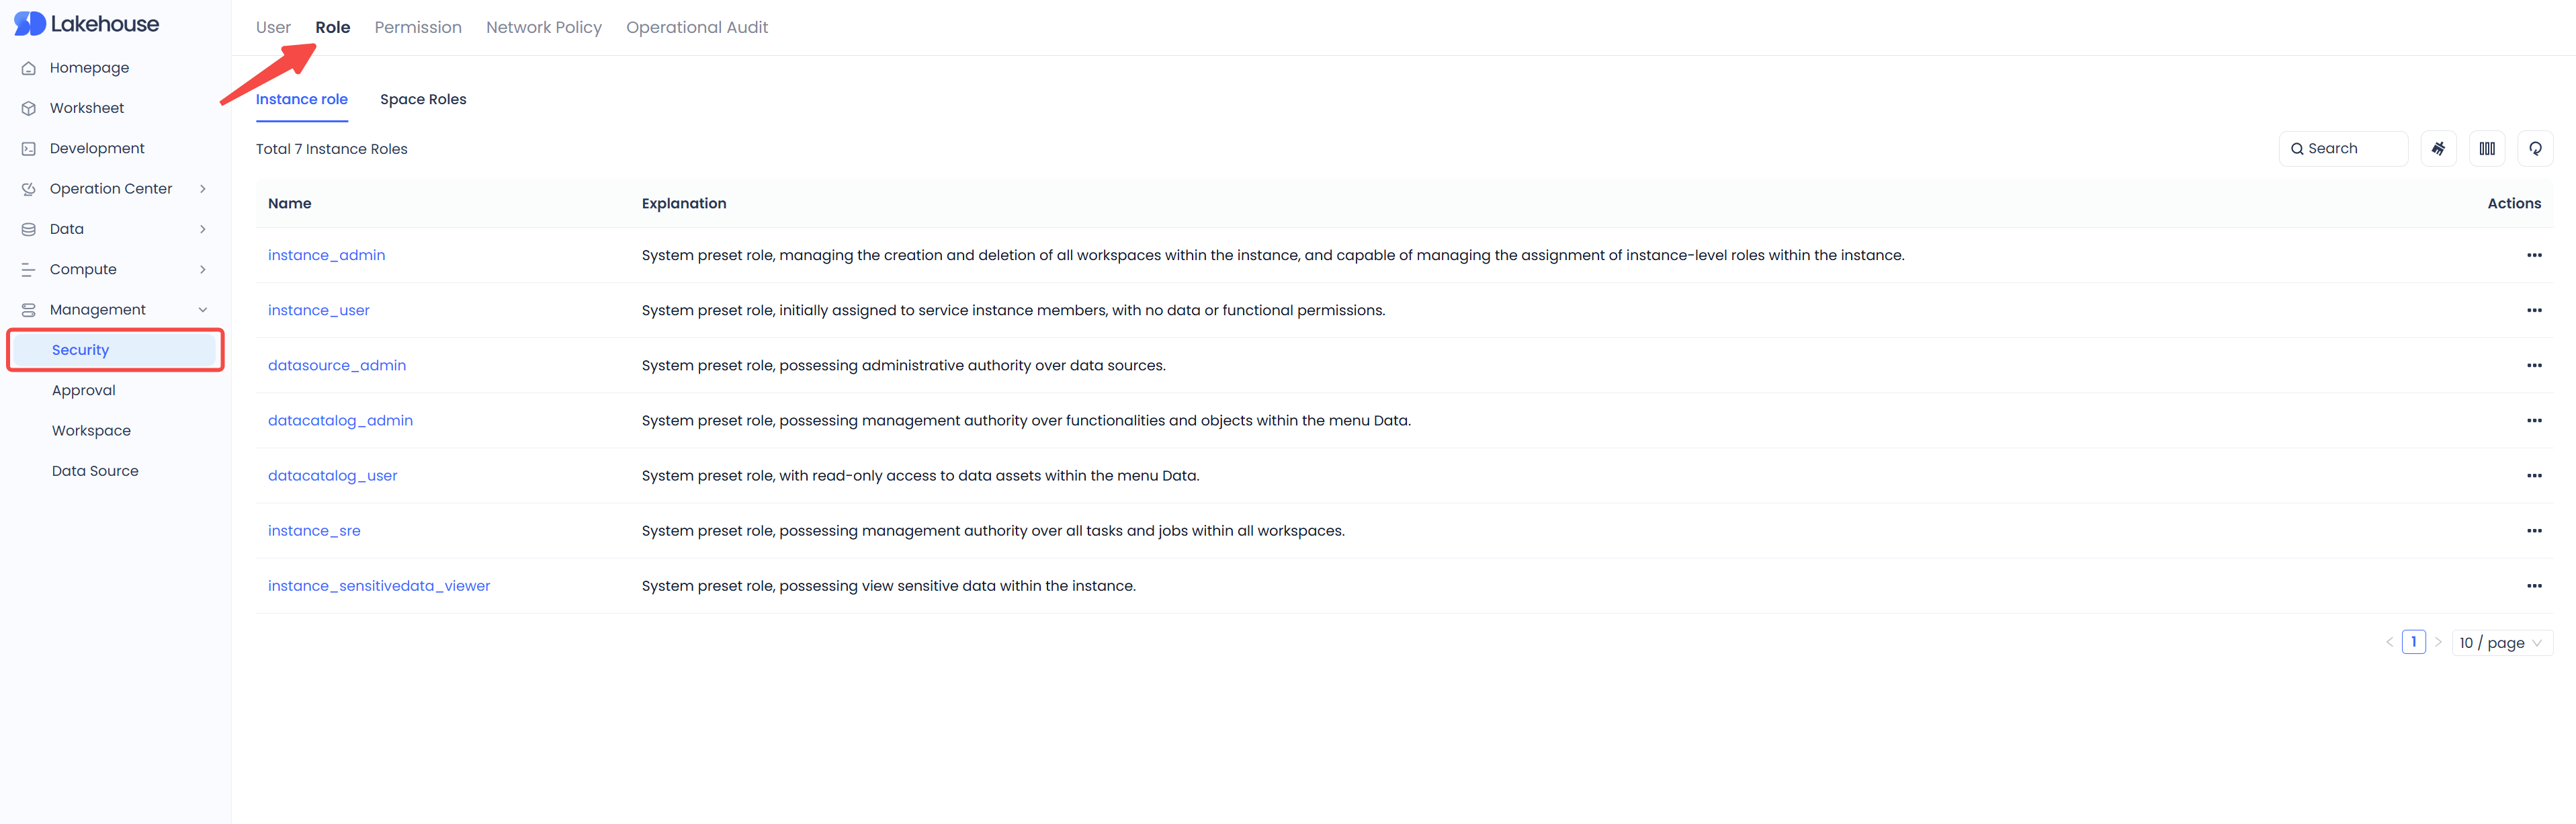2576x824 pixels.
Task: Collapse the Management sidebar section
Action: click(x=202, y=310)
